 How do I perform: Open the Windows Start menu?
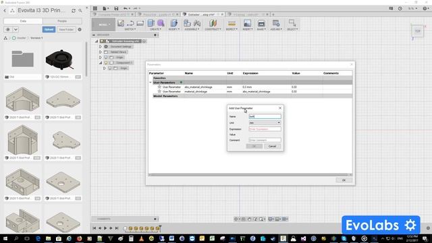coord(5,238)
